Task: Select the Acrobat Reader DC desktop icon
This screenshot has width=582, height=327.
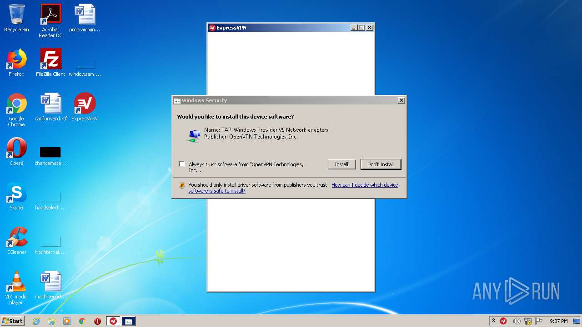Action: click(x=50, y=21)
